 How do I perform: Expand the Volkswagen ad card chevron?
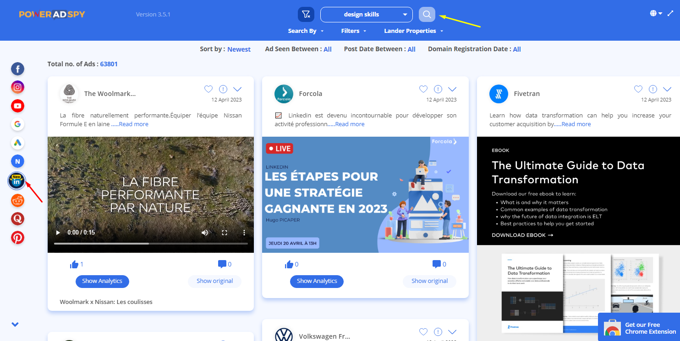point(452,332)
